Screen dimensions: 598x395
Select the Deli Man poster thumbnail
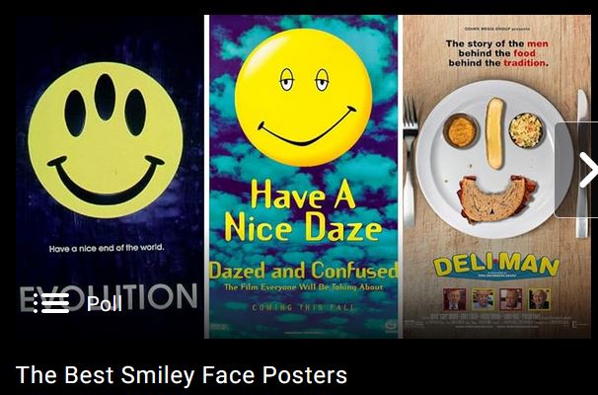point(497,177)
